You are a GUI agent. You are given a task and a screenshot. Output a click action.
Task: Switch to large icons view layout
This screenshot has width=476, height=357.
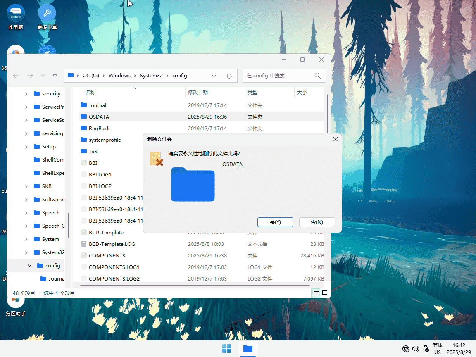(325, 293)
